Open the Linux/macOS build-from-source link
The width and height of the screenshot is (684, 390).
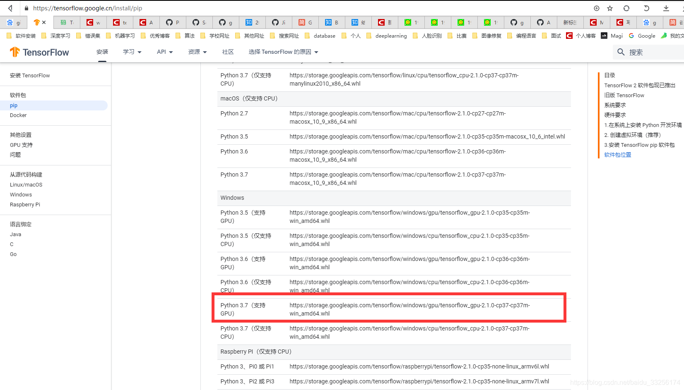click(26, 185)
